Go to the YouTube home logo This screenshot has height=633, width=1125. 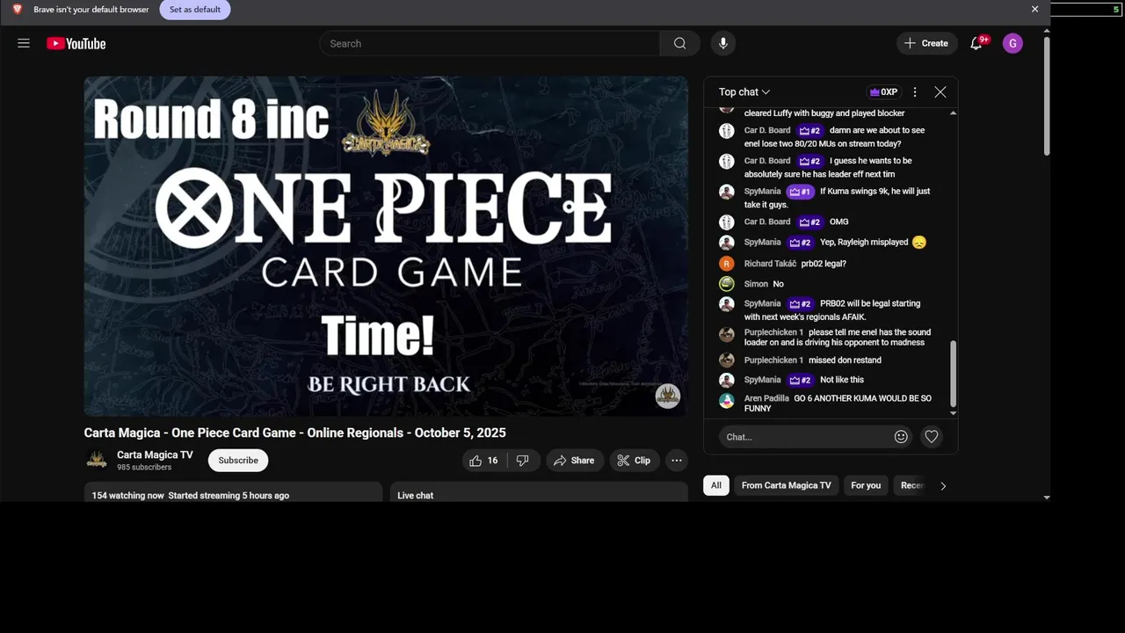coord(76,43)
